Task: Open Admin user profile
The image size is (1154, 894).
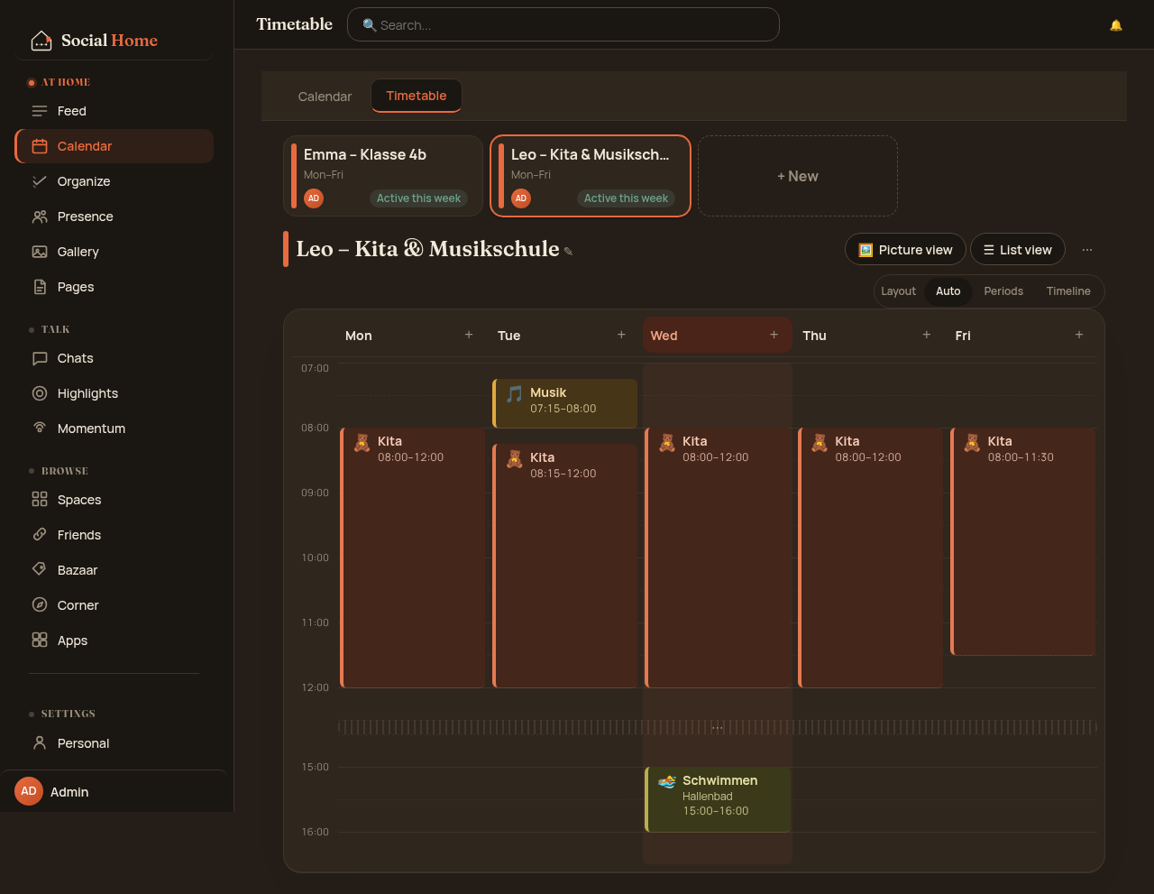Action: point(114,791)
